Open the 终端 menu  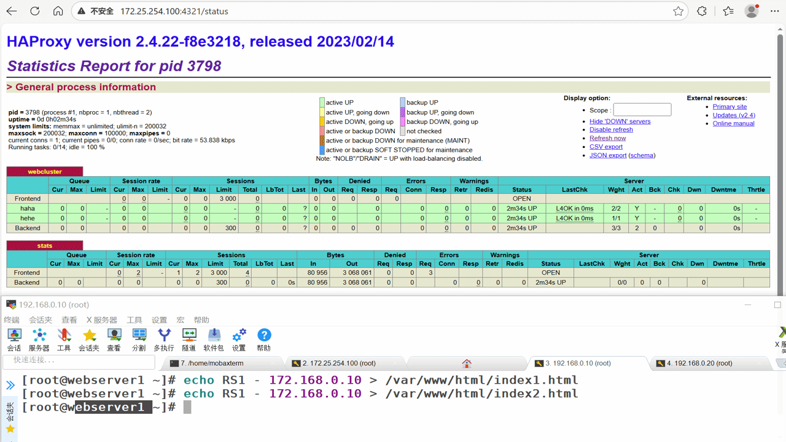pos(12,320)
